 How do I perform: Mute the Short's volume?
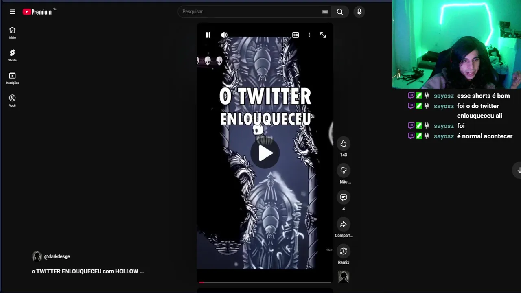(224, 35)
